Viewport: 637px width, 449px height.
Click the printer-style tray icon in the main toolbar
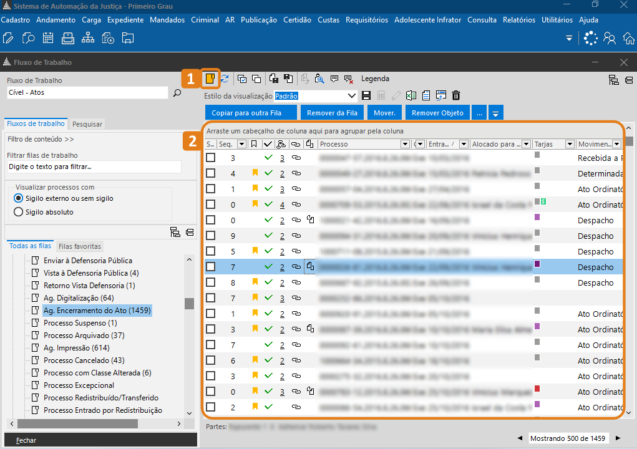coord(68,39)
